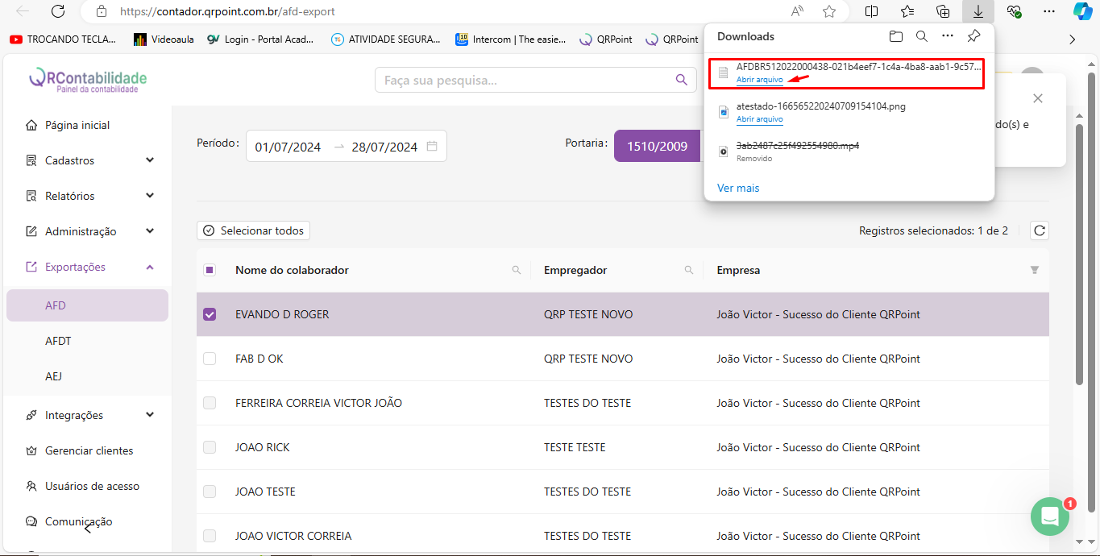Screen dimensions: 1100x556
Task: Toggle the header select-all checkbox
Action: pos(210,270)
